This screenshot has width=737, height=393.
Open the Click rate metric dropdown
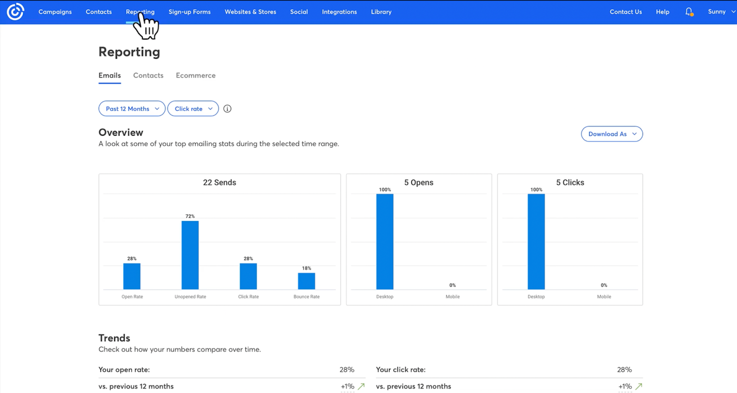coord(193,108)
